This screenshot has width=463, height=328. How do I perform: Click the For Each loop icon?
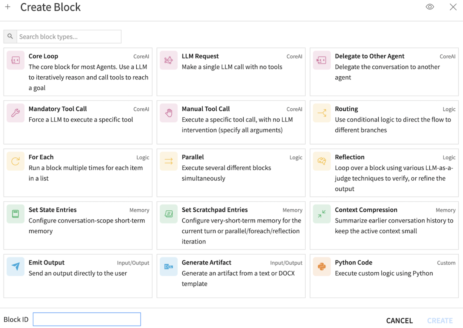(x=16, y=162)
